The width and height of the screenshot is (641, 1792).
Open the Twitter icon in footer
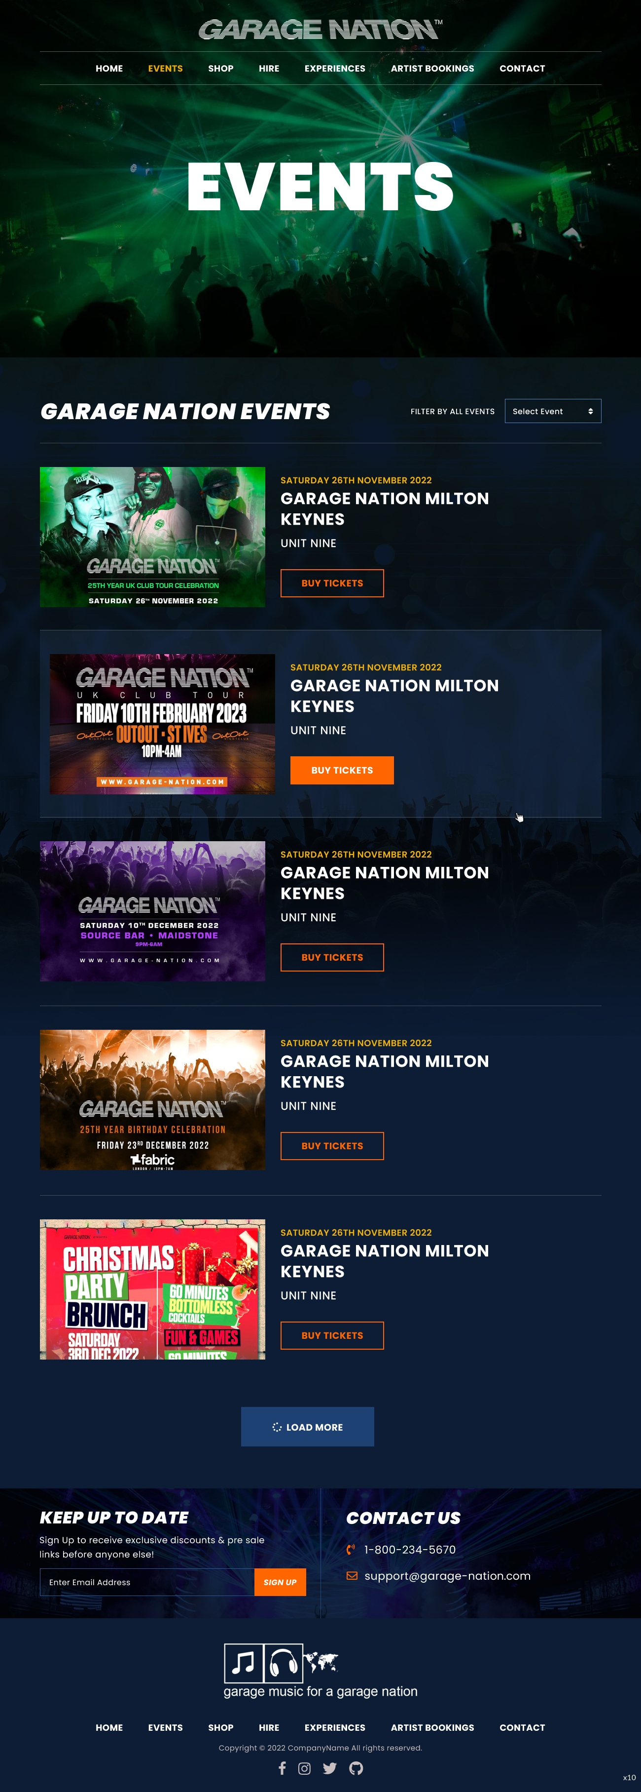point(329,1768)
